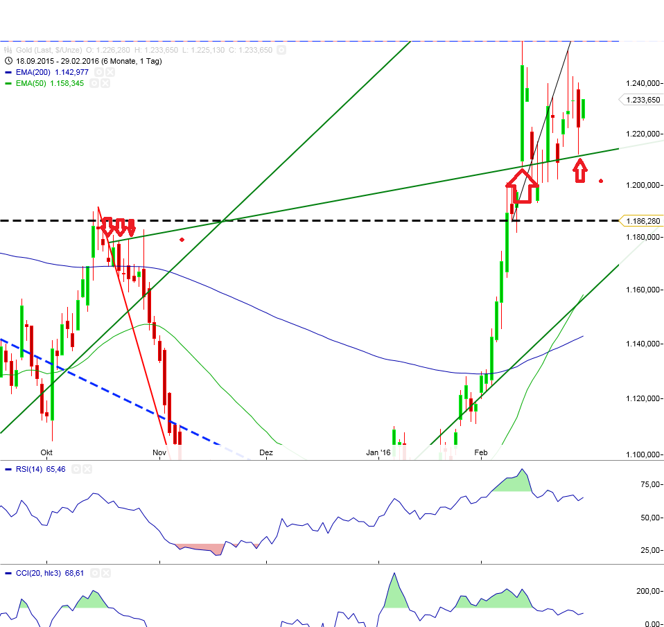
Task: Remove the CCI(20, hlc3) indicator
Action: [x=106, y=573]
